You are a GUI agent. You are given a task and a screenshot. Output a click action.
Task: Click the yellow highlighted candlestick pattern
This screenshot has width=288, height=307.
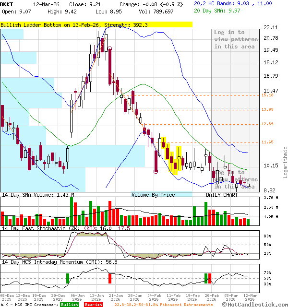(171, 156)
